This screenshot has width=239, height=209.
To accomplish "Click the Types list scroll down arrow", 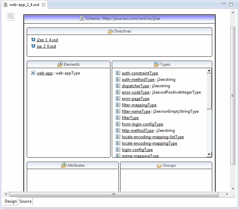I will tap(209, 154).
